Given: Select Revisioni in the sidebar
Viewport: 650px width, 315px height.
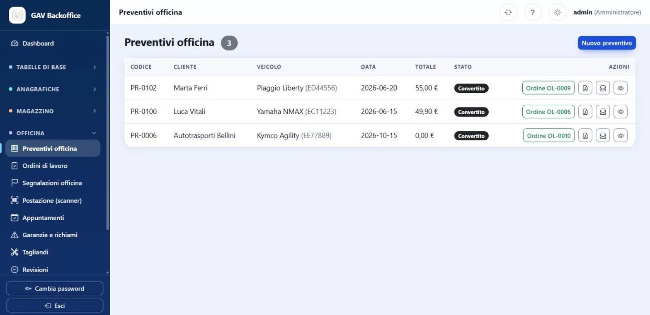Looking at the screenshot, I should pos(53,269).
